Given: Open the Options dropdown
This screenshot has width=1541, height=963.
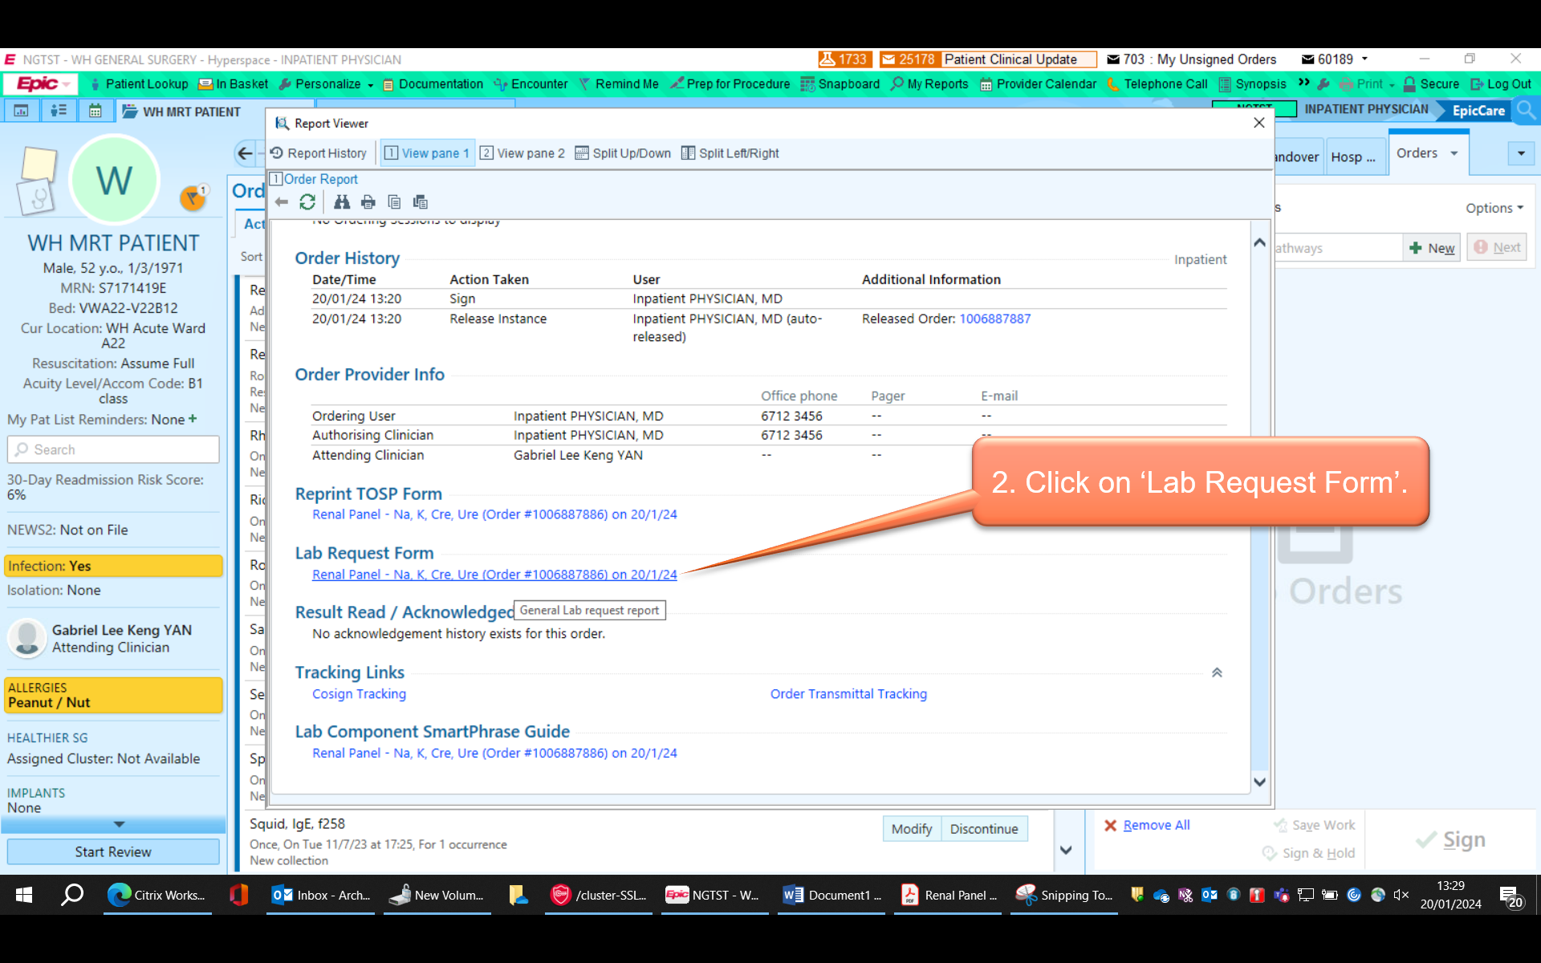Looking at the screenshot, I should tap(1494, 208).
